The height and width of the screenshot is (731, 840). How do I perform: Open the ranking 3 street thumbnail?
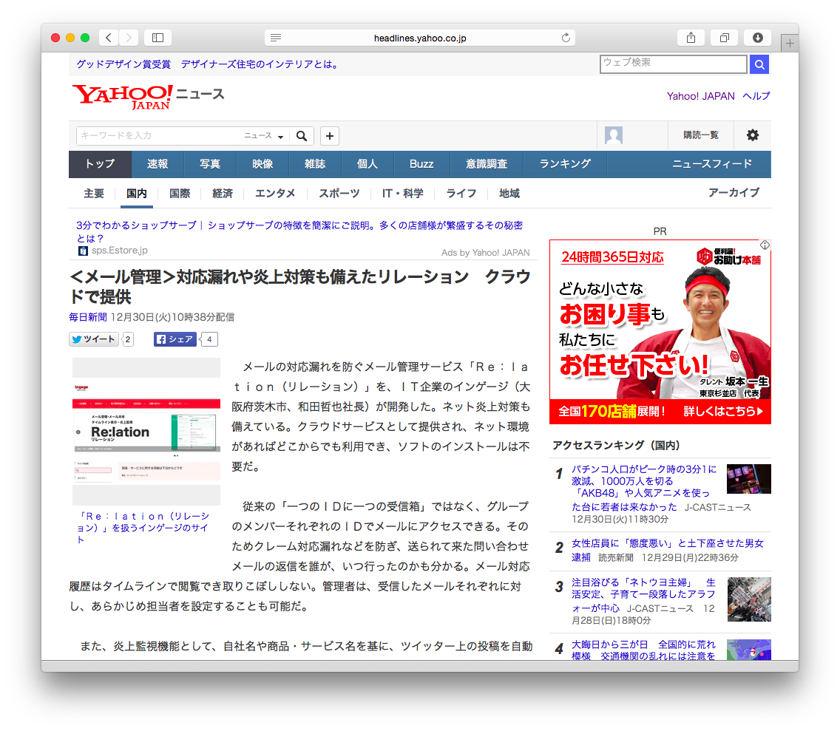pos(749,599)
